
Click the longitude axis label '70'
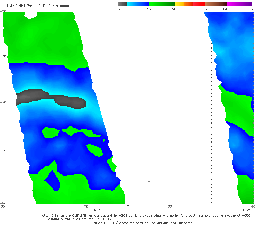click(x=86, y=206)
